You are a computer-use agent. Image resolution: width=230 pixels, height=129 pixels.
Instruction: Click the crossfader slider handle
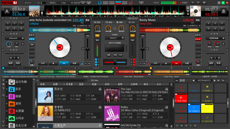point(115,62)
